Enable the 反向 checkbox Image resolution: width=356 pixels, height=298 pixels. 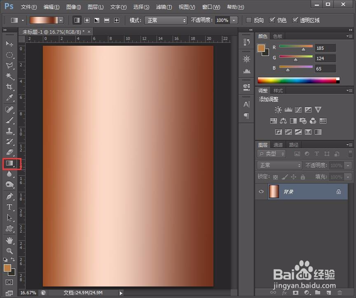[249, 20]
